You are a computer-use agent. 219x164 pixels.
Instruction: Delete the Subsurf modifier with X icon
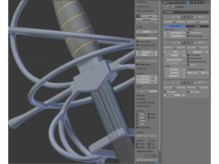(x=207, y=17)
